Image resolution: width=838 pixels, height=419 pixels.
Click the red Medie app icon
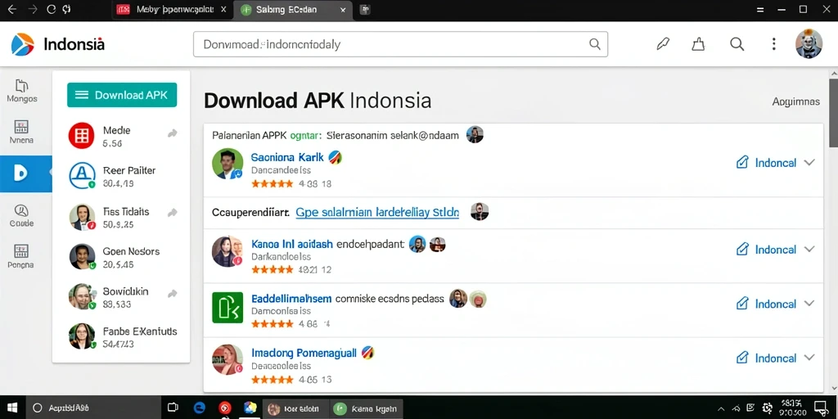82,135
